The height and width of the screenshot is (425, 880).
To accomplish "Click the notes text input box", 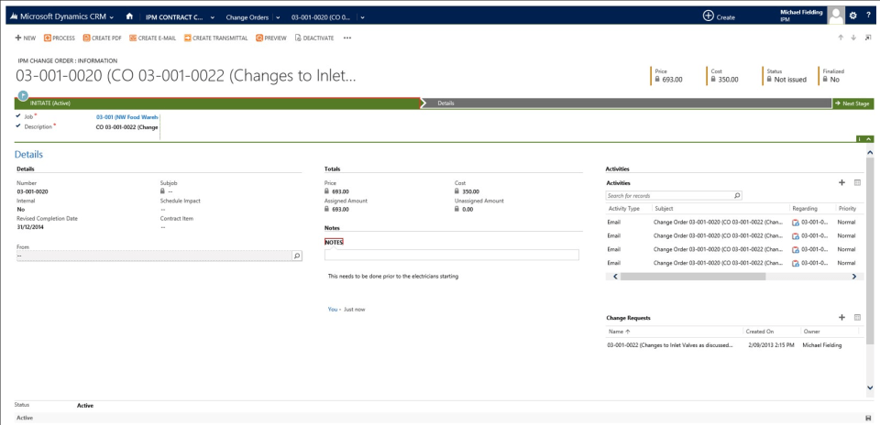I will click(452, 256).
